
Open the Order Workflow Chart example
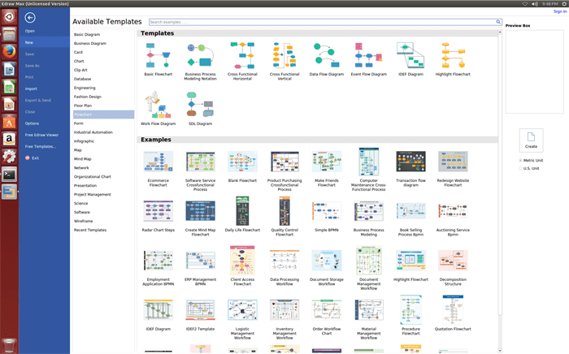[x=327, y=310]
